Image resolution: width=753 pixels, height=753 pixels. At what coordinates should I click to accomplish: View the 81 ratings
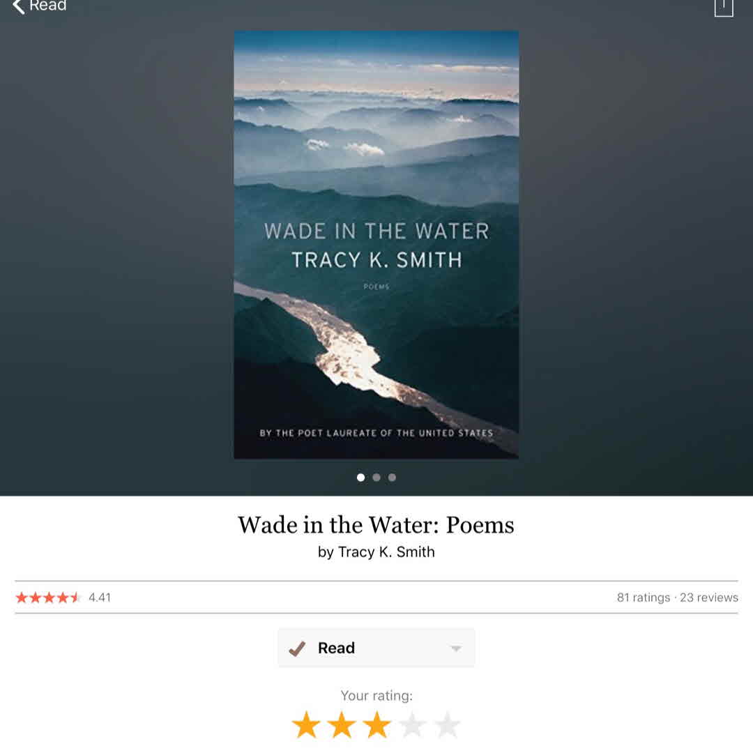coord(643,598)
